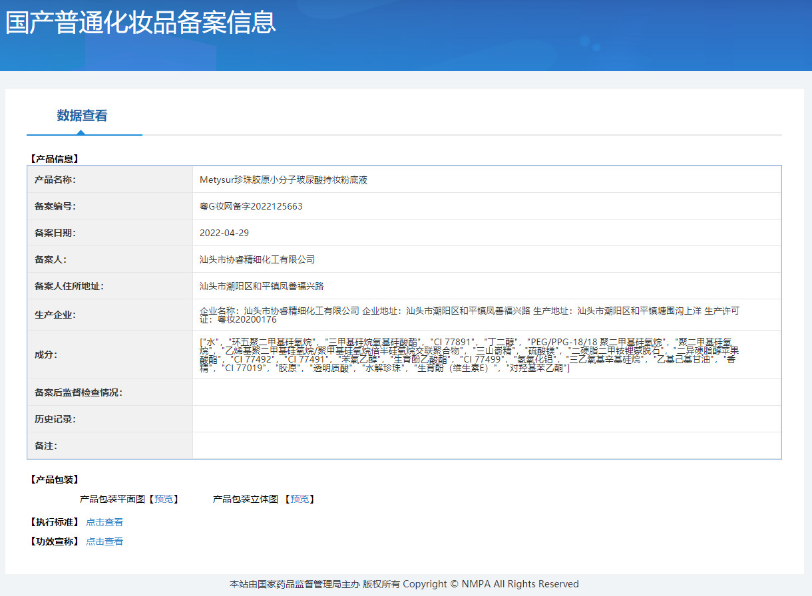Screen dimensions: 812x596
Task: Preview the 产品包装立体图 image
Action: (x=300, y=499)
